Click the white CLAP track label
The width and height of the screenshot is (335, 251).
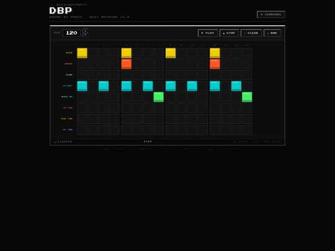pos(69,75)
